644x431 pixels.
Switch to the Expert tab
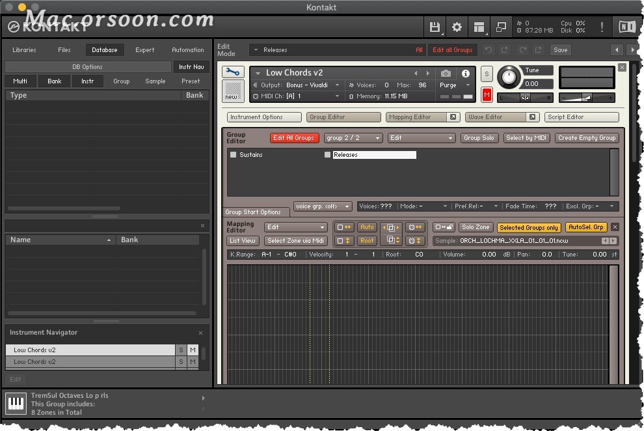144,49
